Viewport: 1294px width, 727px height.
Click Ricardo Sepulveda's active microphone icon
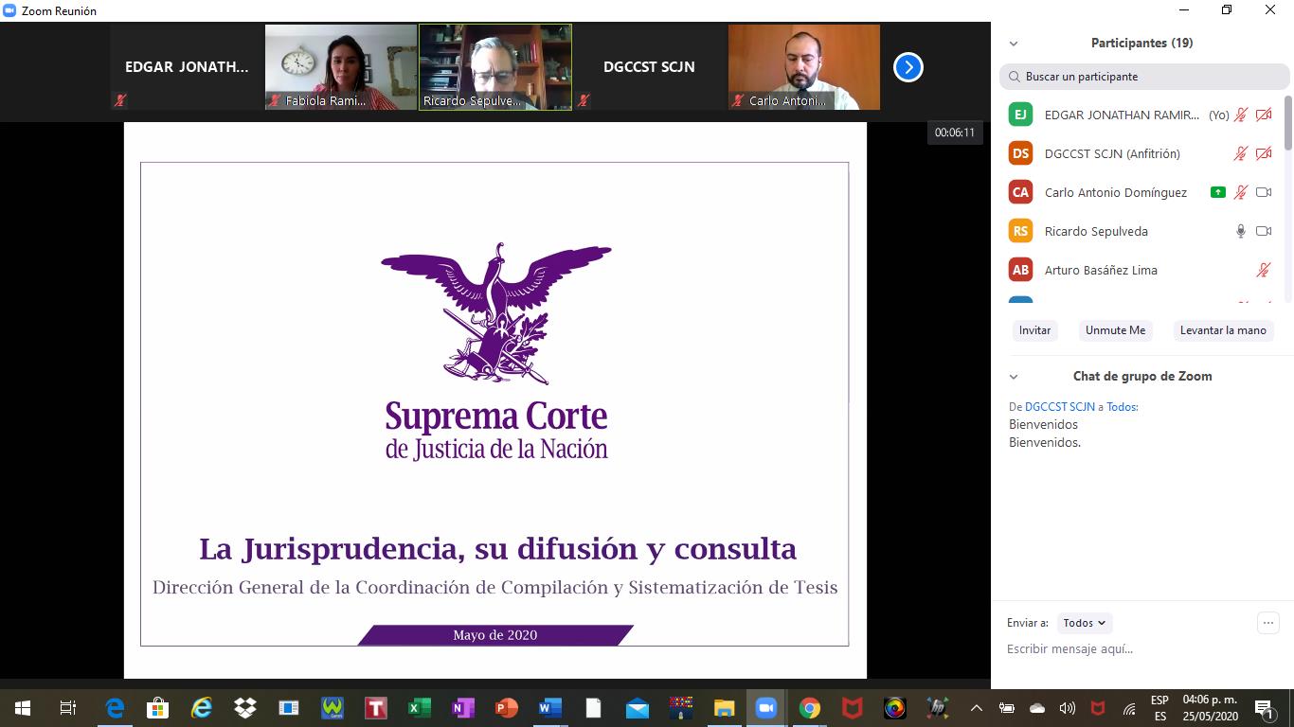(1241, 231)
